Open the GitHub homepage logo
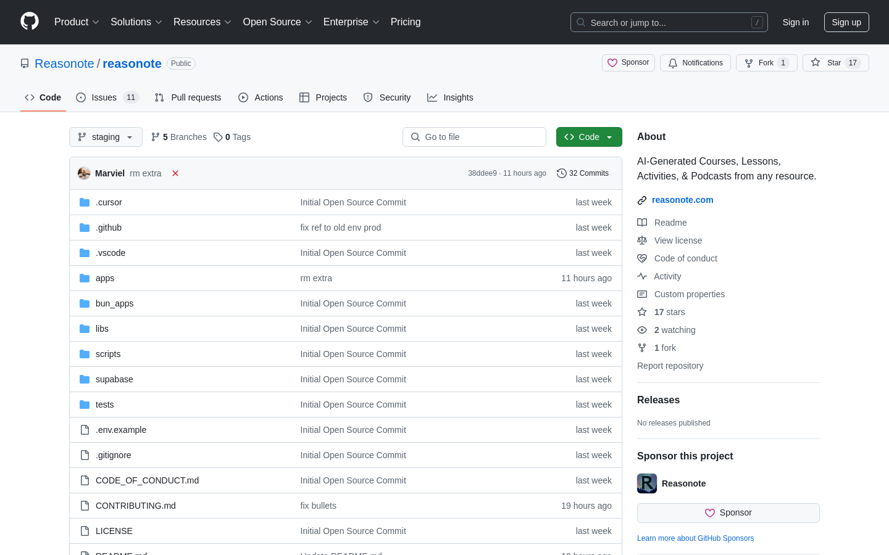Viewport: 889px width, 555px height. pyautogui.click(x=30, y=22)
